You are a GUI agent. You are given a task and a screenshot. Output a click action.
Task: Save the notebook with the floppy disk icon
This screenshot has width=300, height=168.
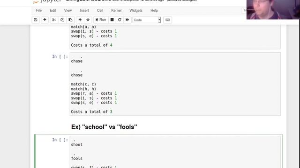coord(36,20)
